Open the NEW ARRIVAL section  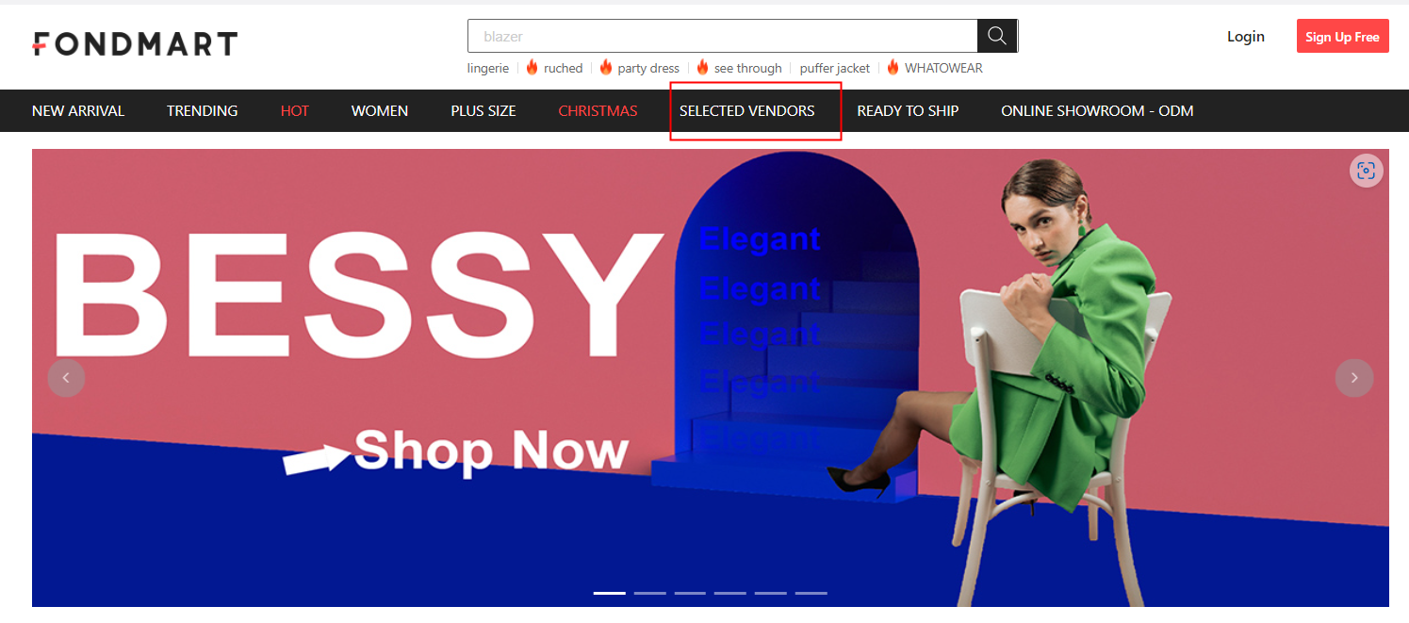78,111
